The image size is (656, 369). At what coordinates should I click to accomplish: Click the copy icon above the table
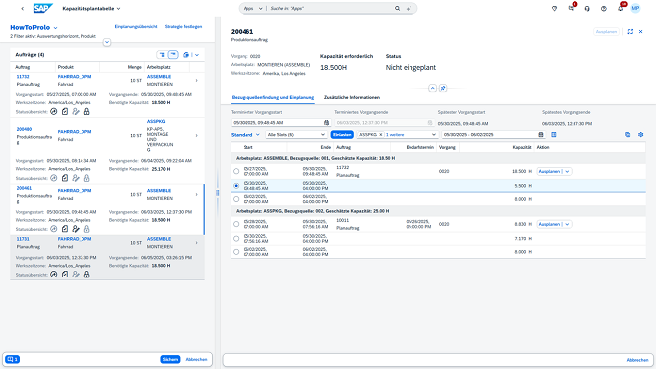coord(627,135)
